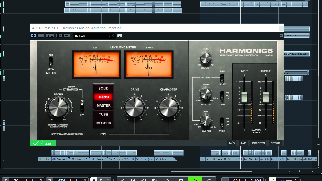Viewport: 322px width, 181px height.
Task: Toggle the DTC Dynamics ON/OFF switch
Action: pos(82,108)
